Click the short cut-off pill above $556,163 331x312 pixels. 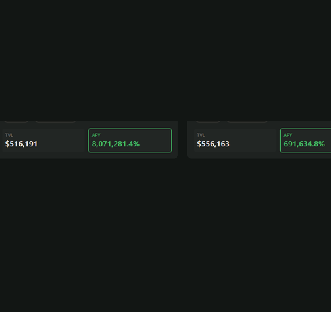coord(208,121)
